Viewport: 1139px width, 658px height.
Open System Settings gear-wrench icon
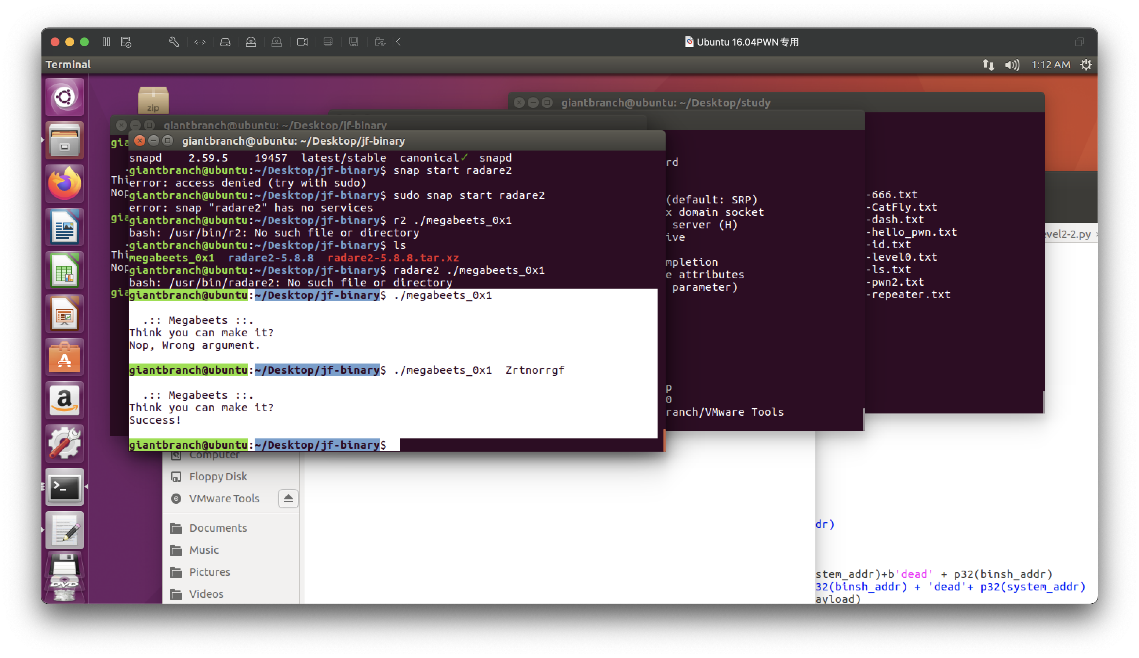[x=65, y=443]
